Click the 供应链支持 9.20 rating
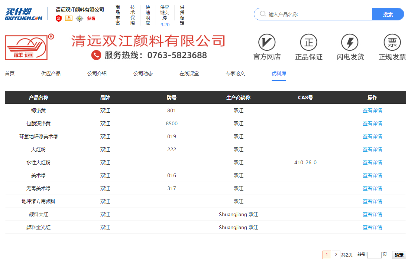 [x=165, y=16]
